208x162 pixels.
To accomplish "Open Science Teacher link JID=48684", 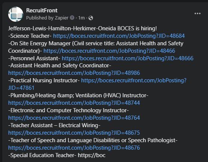I will tap(119, 36).
